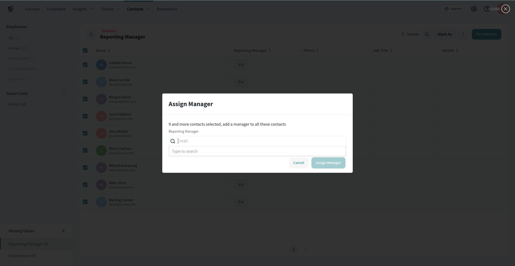Screen dimensions: 515x266
Task: Go to the Surveys tab
Action: coord(32,9)
